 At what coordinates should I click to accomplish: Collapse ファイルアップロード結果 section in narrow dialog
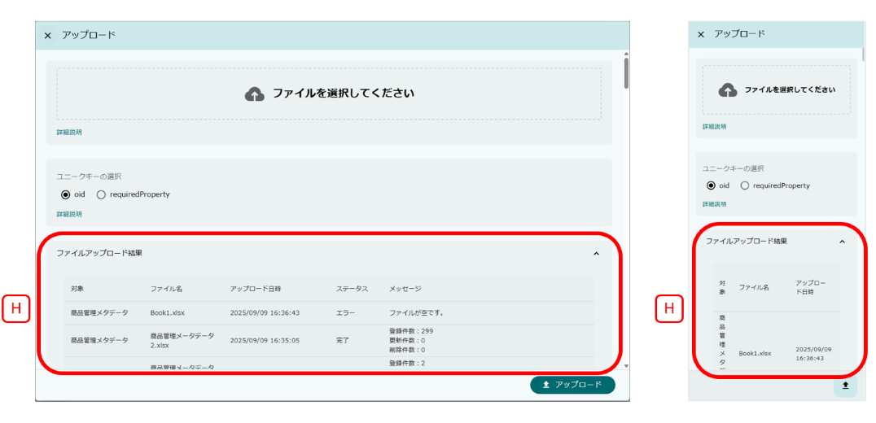(842, 242)
